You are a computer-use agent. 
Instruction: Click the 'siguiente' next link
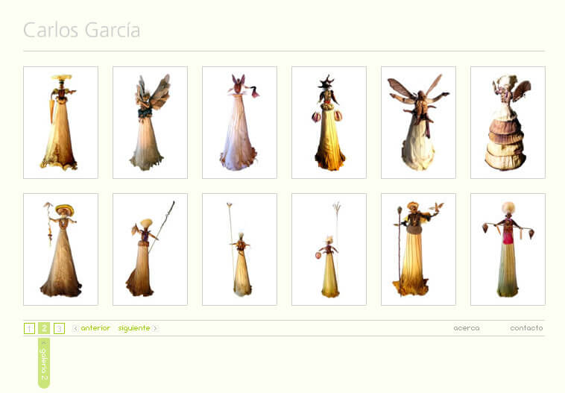tap(134, 328)
